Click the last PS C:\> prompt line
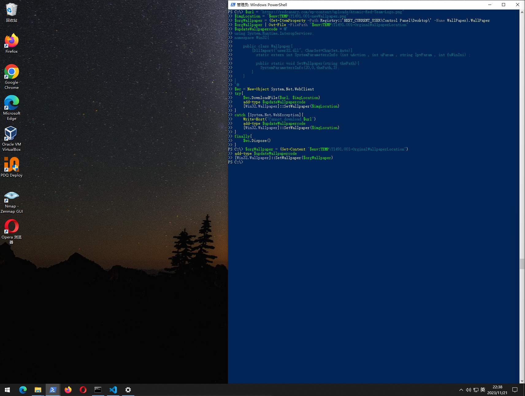 tap(236, 162)
